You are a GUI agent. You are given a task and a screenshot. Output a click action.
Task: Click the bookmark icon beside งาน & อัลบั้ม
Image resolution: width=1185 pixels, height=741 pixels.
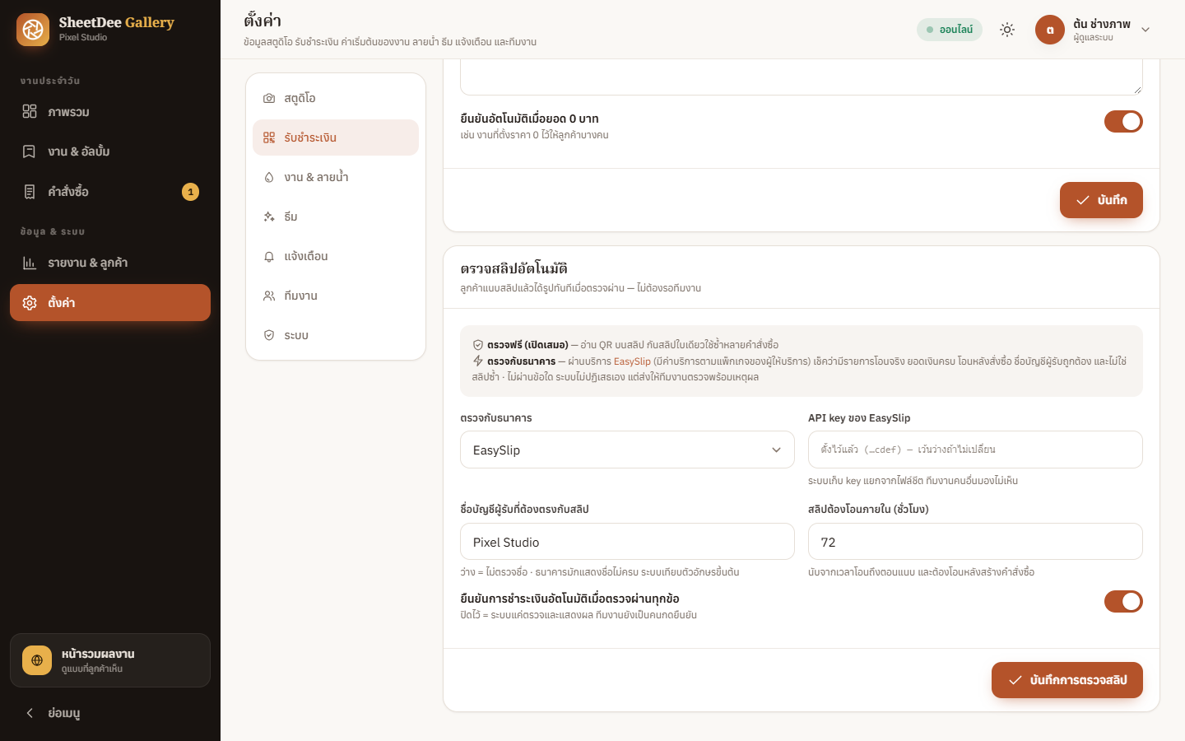[x=30, y=151]
